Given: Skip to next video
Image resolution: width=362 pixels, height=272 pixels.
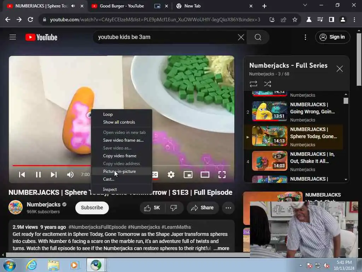Looking at the screenshot, I should coord(54,175).
